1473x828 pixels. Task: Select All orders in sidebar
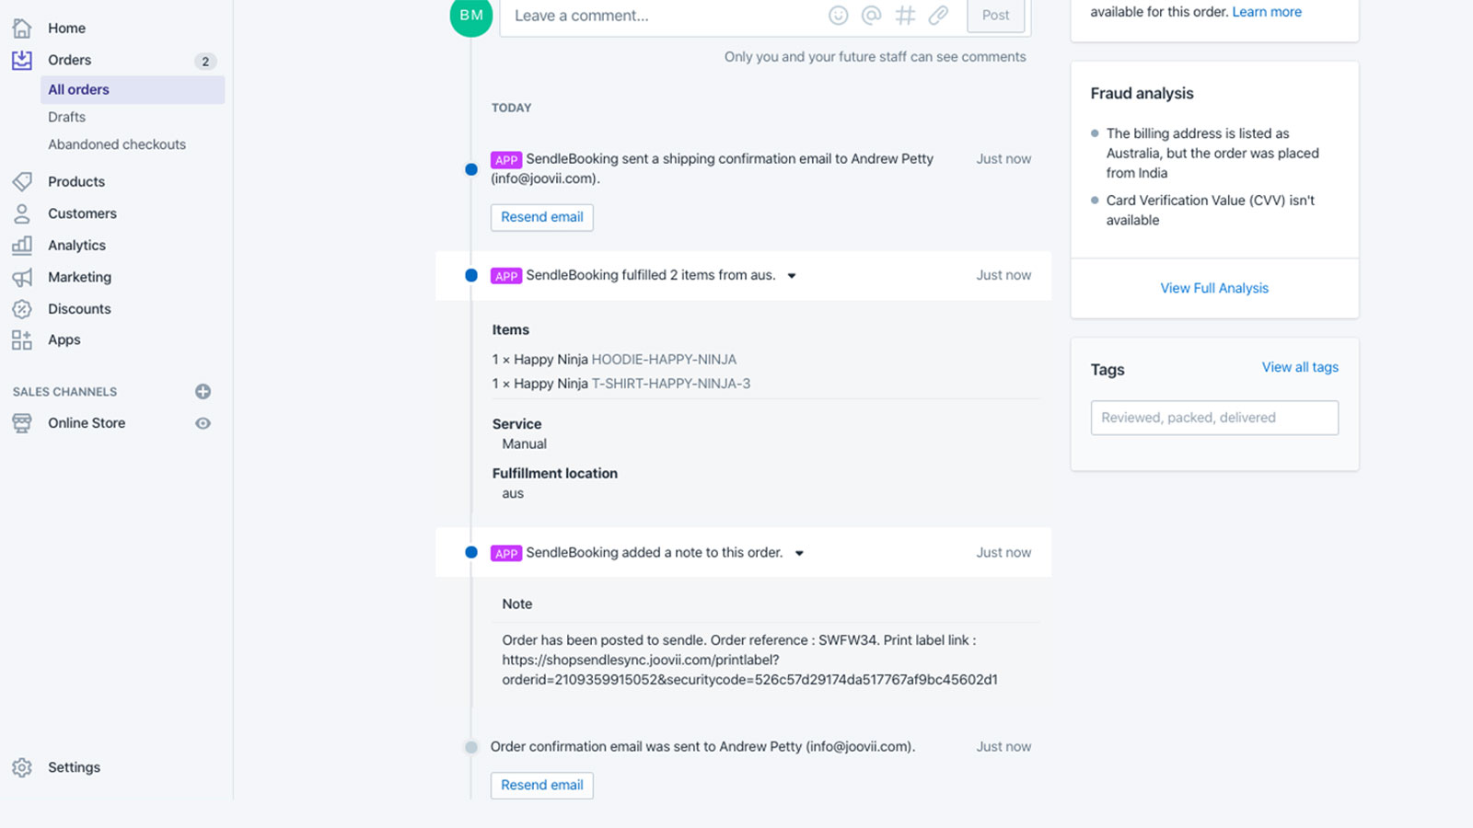[133, 89]
